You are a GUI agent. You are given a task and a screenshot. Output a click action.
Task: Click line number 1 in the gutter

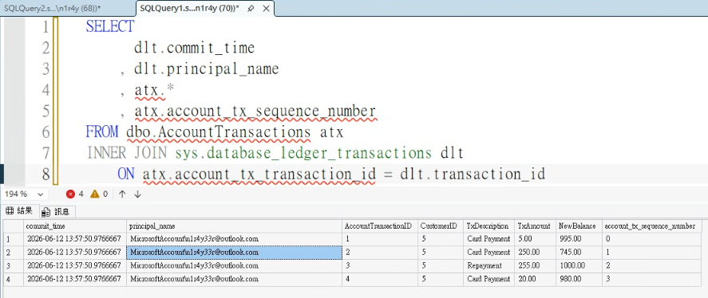tap(45, 26)
